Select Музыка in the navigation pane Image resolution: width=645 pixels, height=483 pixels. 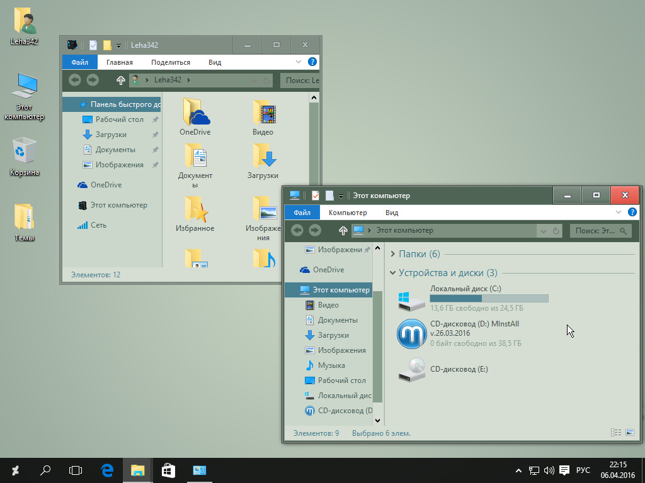(x=331, y=365)
